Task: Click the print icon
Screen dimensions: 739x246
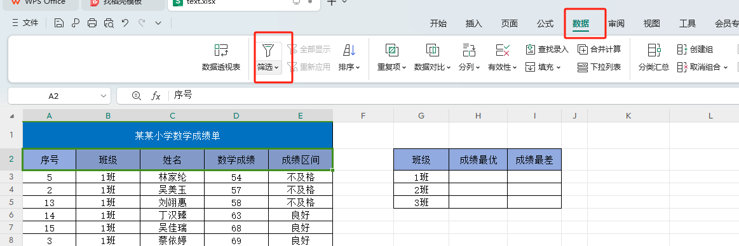Action: pyautogui.click(x=92, y=23)
